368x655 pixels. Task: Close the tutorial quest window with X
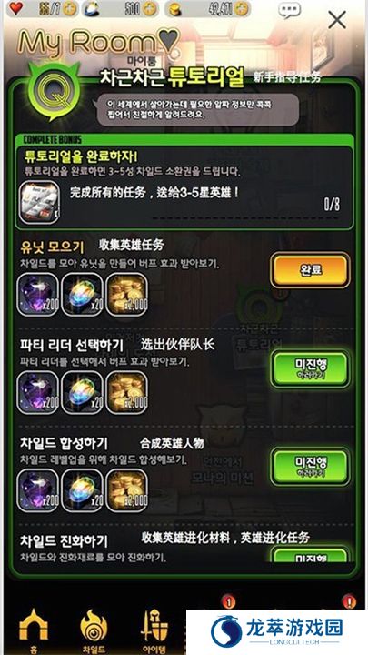337,20
